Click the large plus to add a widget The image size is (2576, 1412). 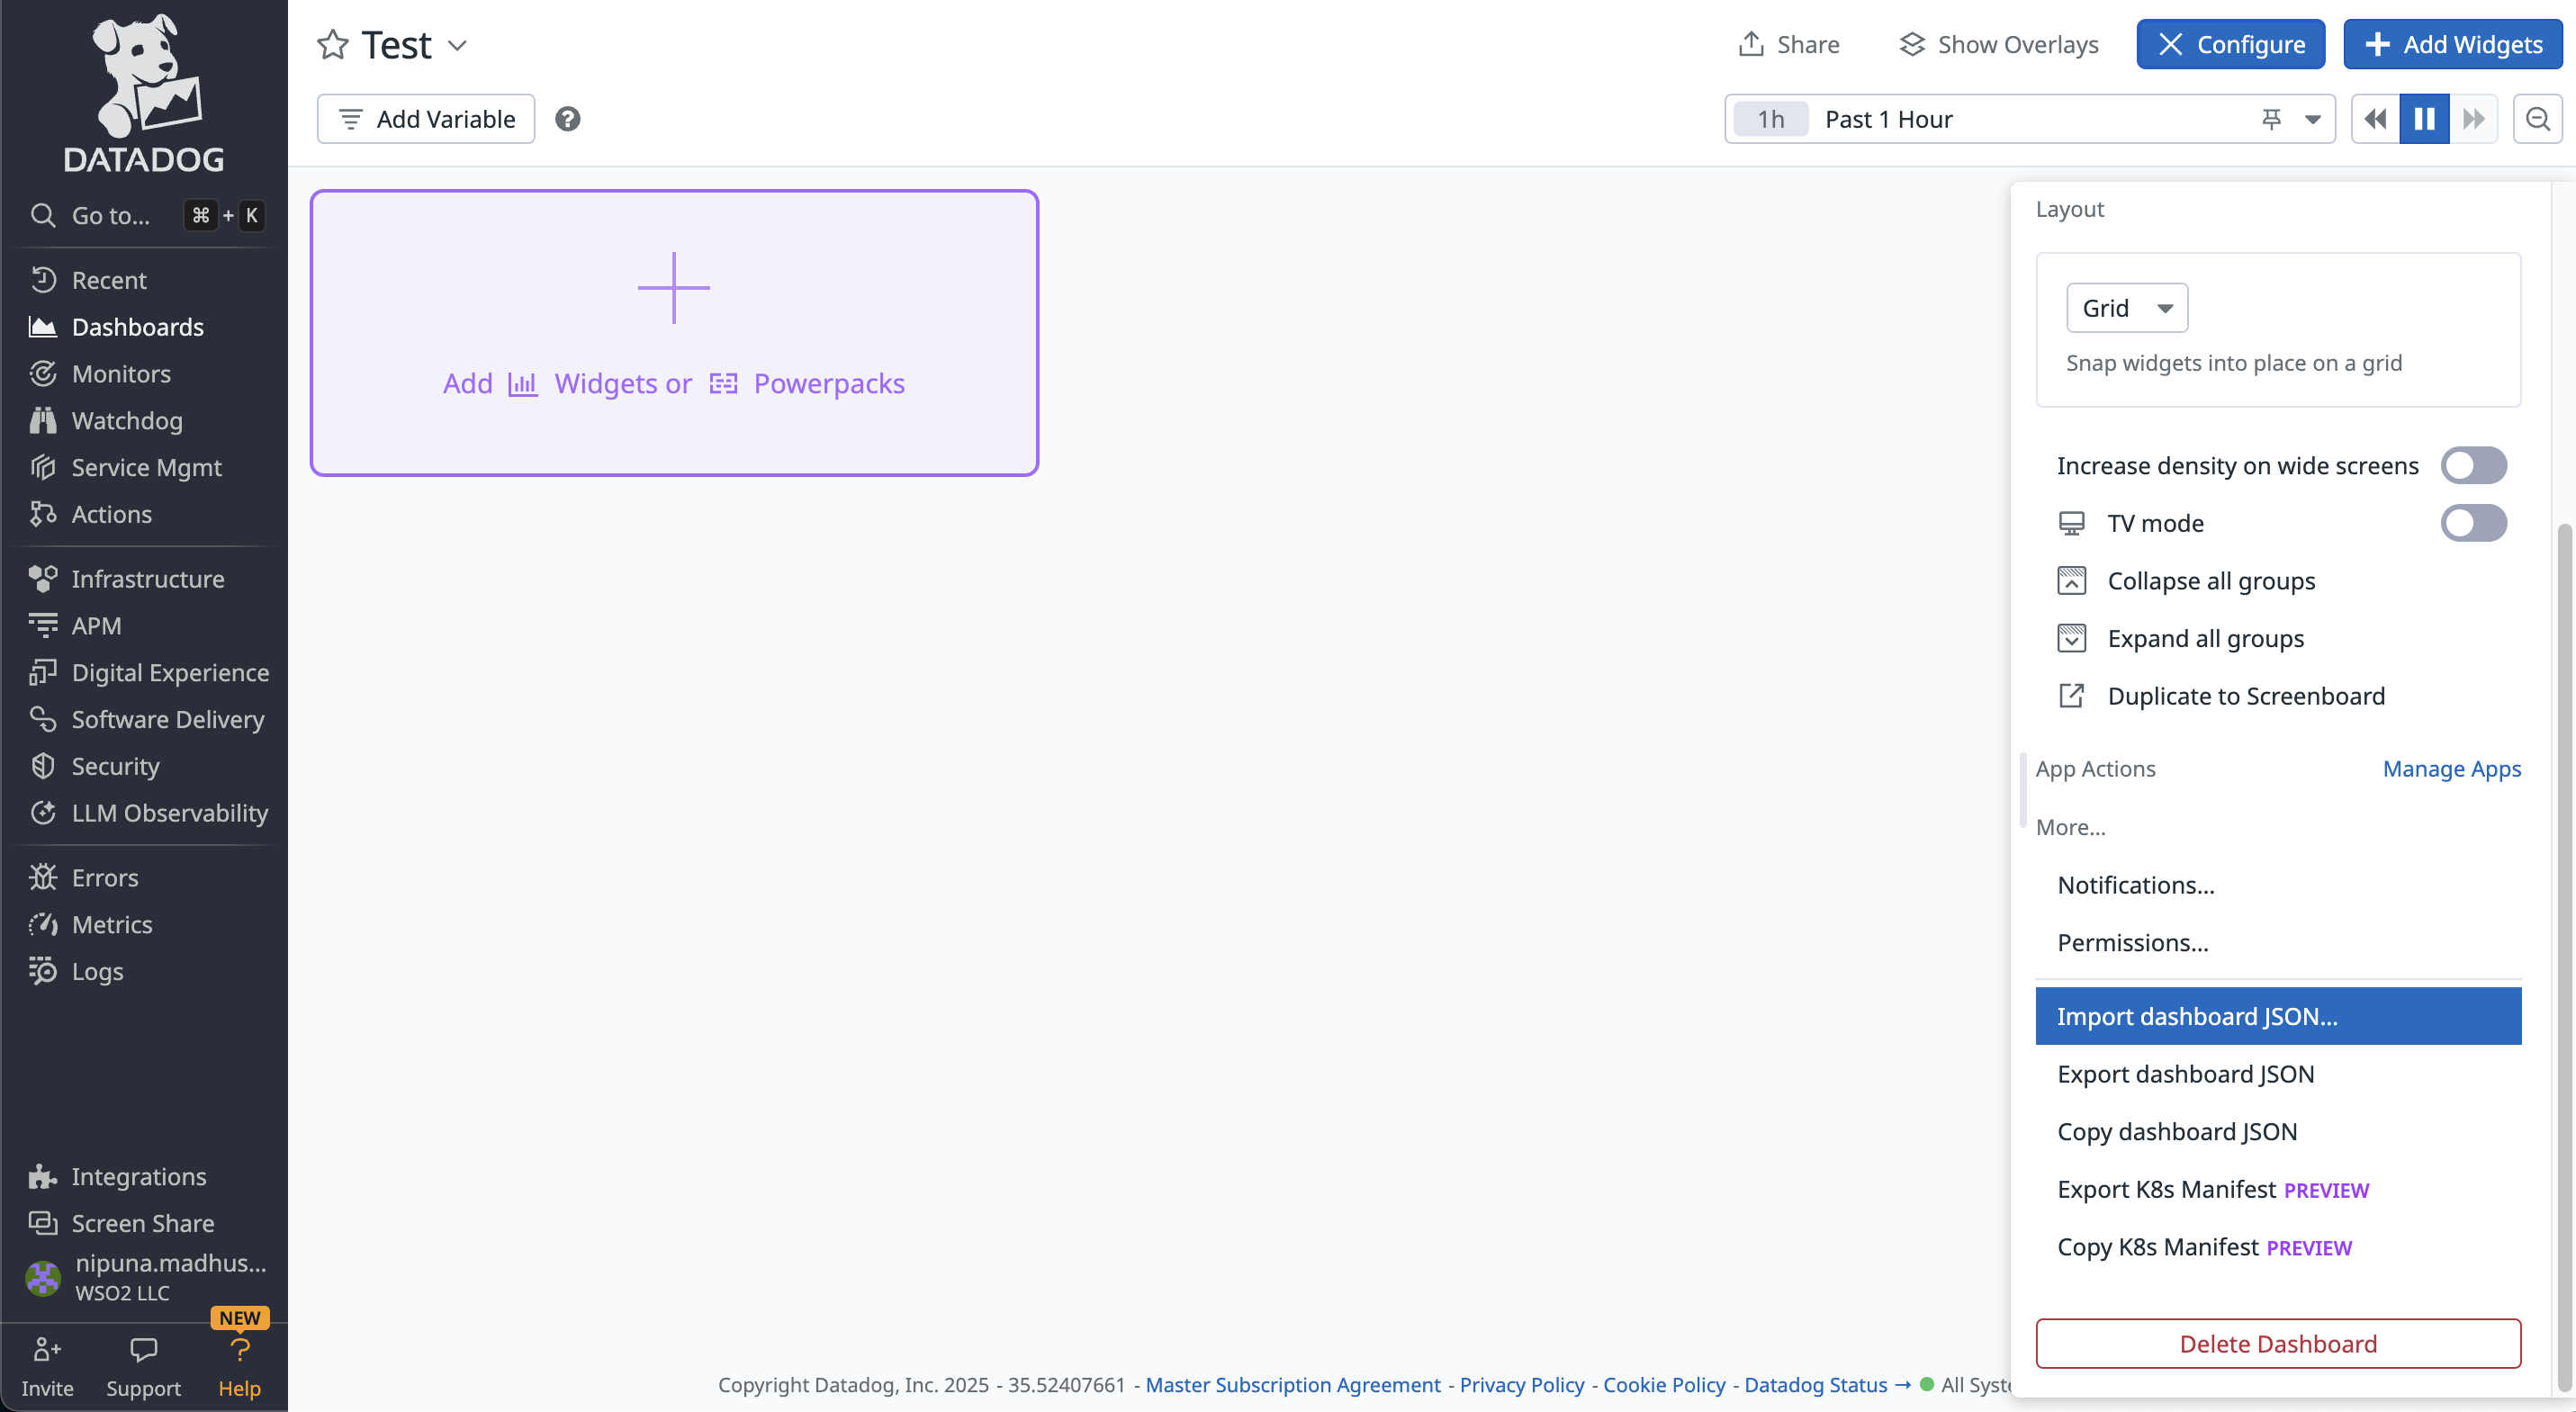point(674,288)
